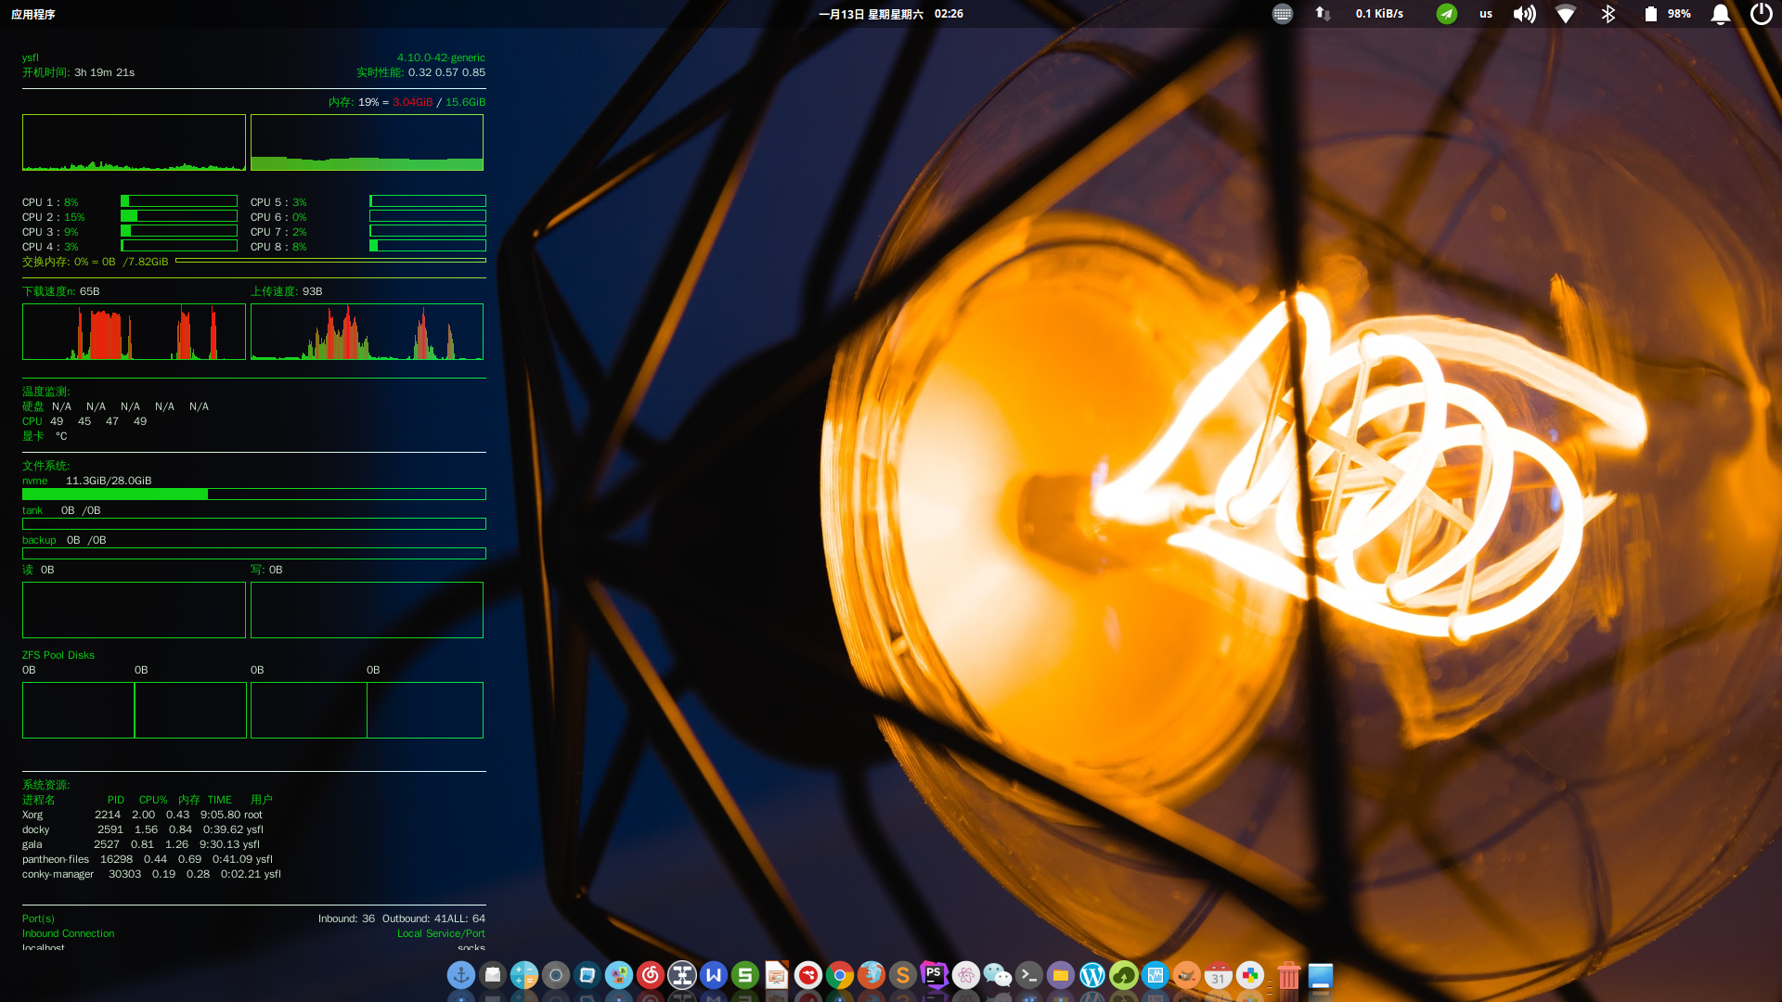Open the sound volume indicator
The image size is (1782, 1002).
(x=1524, y=14)
